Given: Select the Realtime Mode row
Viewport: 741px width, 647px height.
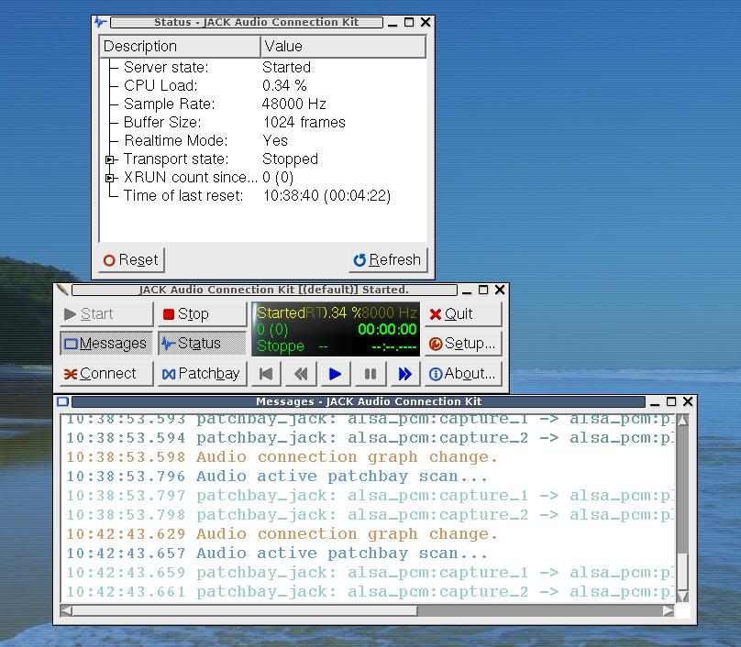Looking at the screenshot, I should pos(263,141).
